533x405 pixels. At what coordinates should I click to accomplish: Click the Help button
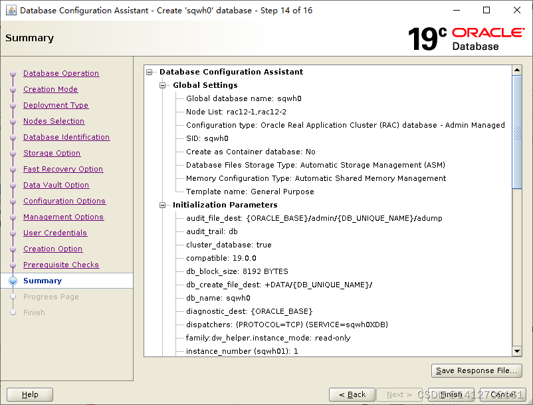(30, 394)
